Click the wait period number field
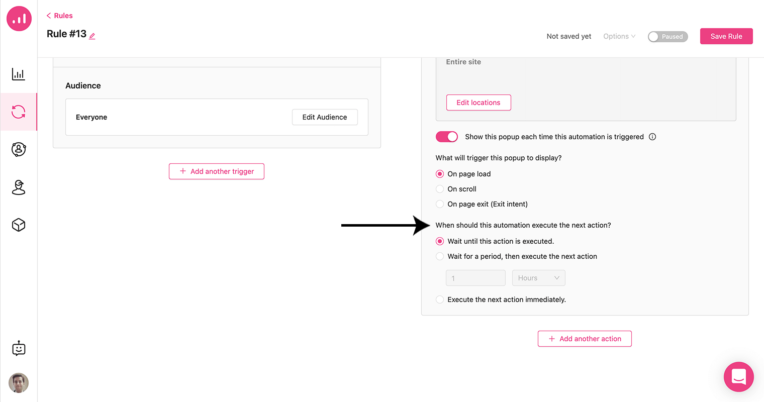Viewport: 764px width, 402px height. click(x=475, y=278)
